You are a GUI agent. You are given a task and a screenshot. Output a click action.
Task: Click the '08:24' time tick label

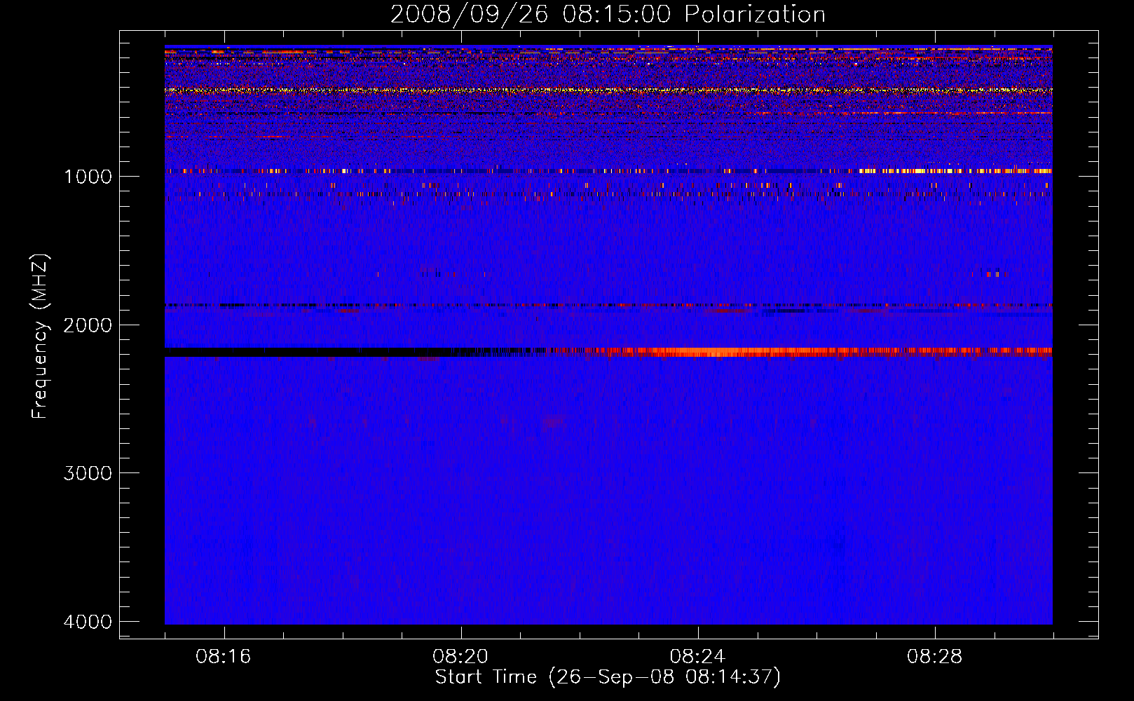[x=697, y=656]
